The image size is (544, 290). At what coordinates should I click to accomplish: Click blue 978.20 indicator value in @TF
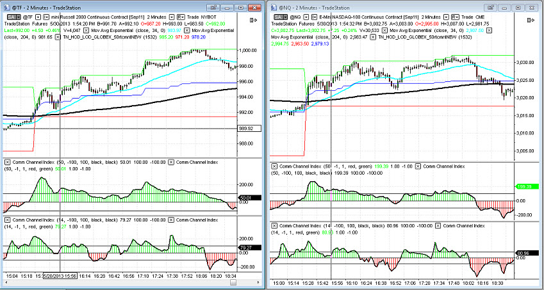199,37
